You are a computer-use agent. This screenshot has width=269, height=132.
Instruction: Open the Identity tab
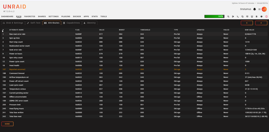[x=90, y=23]
